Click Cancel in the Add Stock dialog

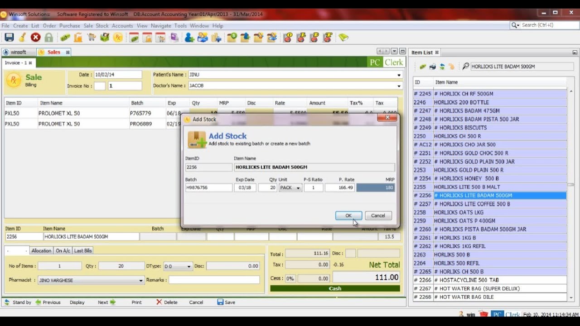click(378, 216)
